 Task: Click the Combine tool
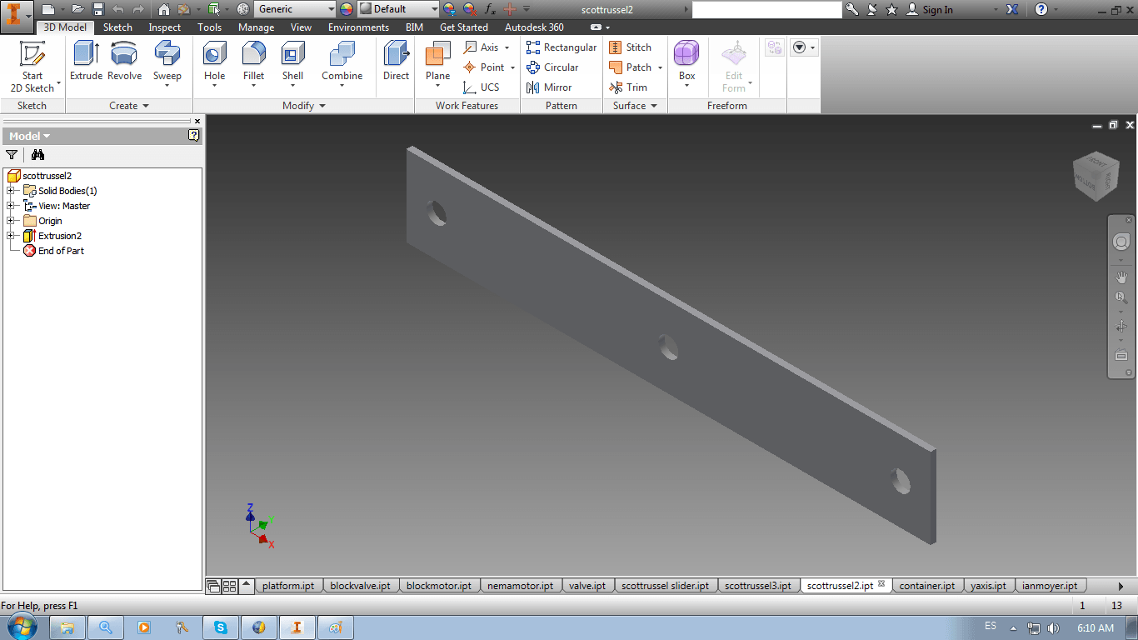click(x=342, y=62)
